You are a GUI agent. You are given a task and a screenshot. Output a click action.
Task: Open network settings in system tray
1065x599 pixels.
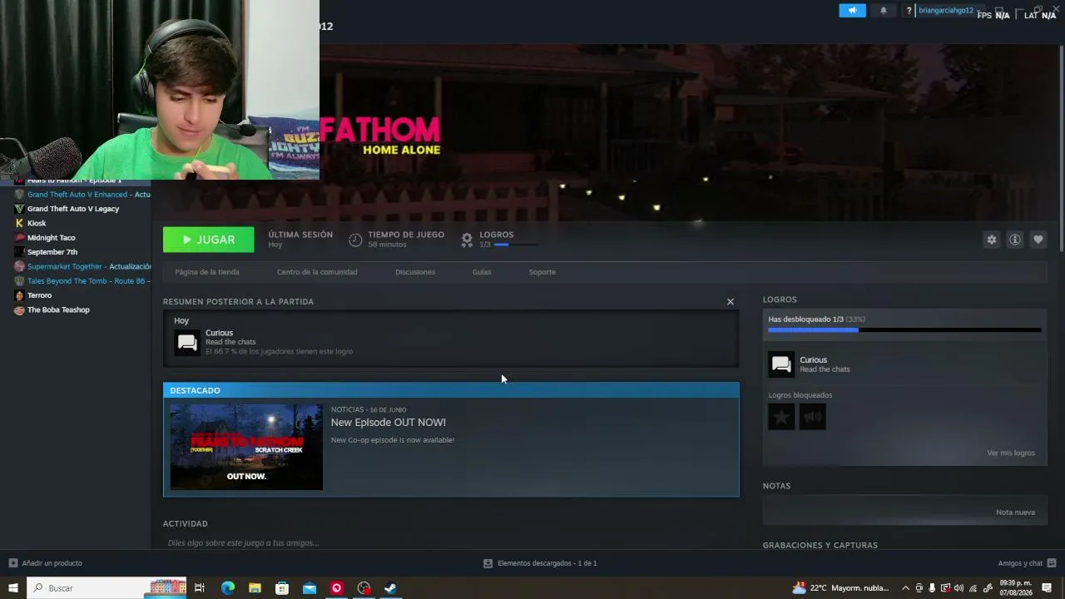coord(973,588)
